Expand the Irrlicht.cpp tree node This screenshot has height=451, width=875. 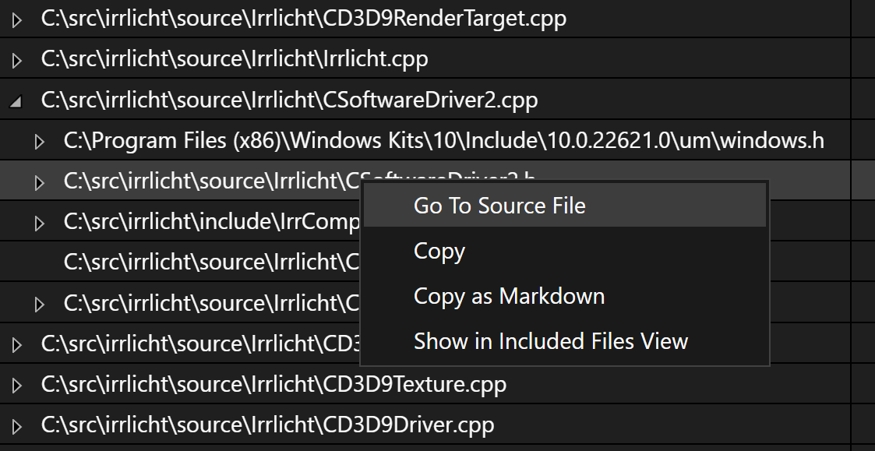[x=17, y=61]
